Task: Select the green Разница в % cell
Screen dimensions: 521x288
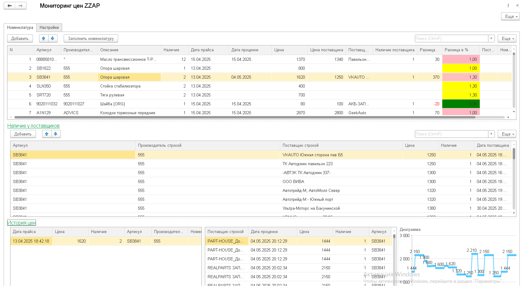Action: (461, 104)
